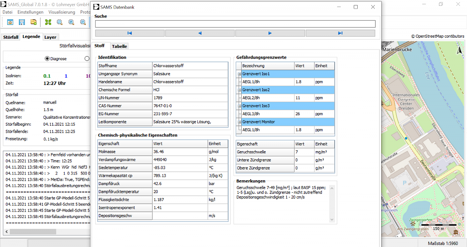Screen dimensions: 467x247
Task: Open the Layer tab
Action: click(50, 37)
